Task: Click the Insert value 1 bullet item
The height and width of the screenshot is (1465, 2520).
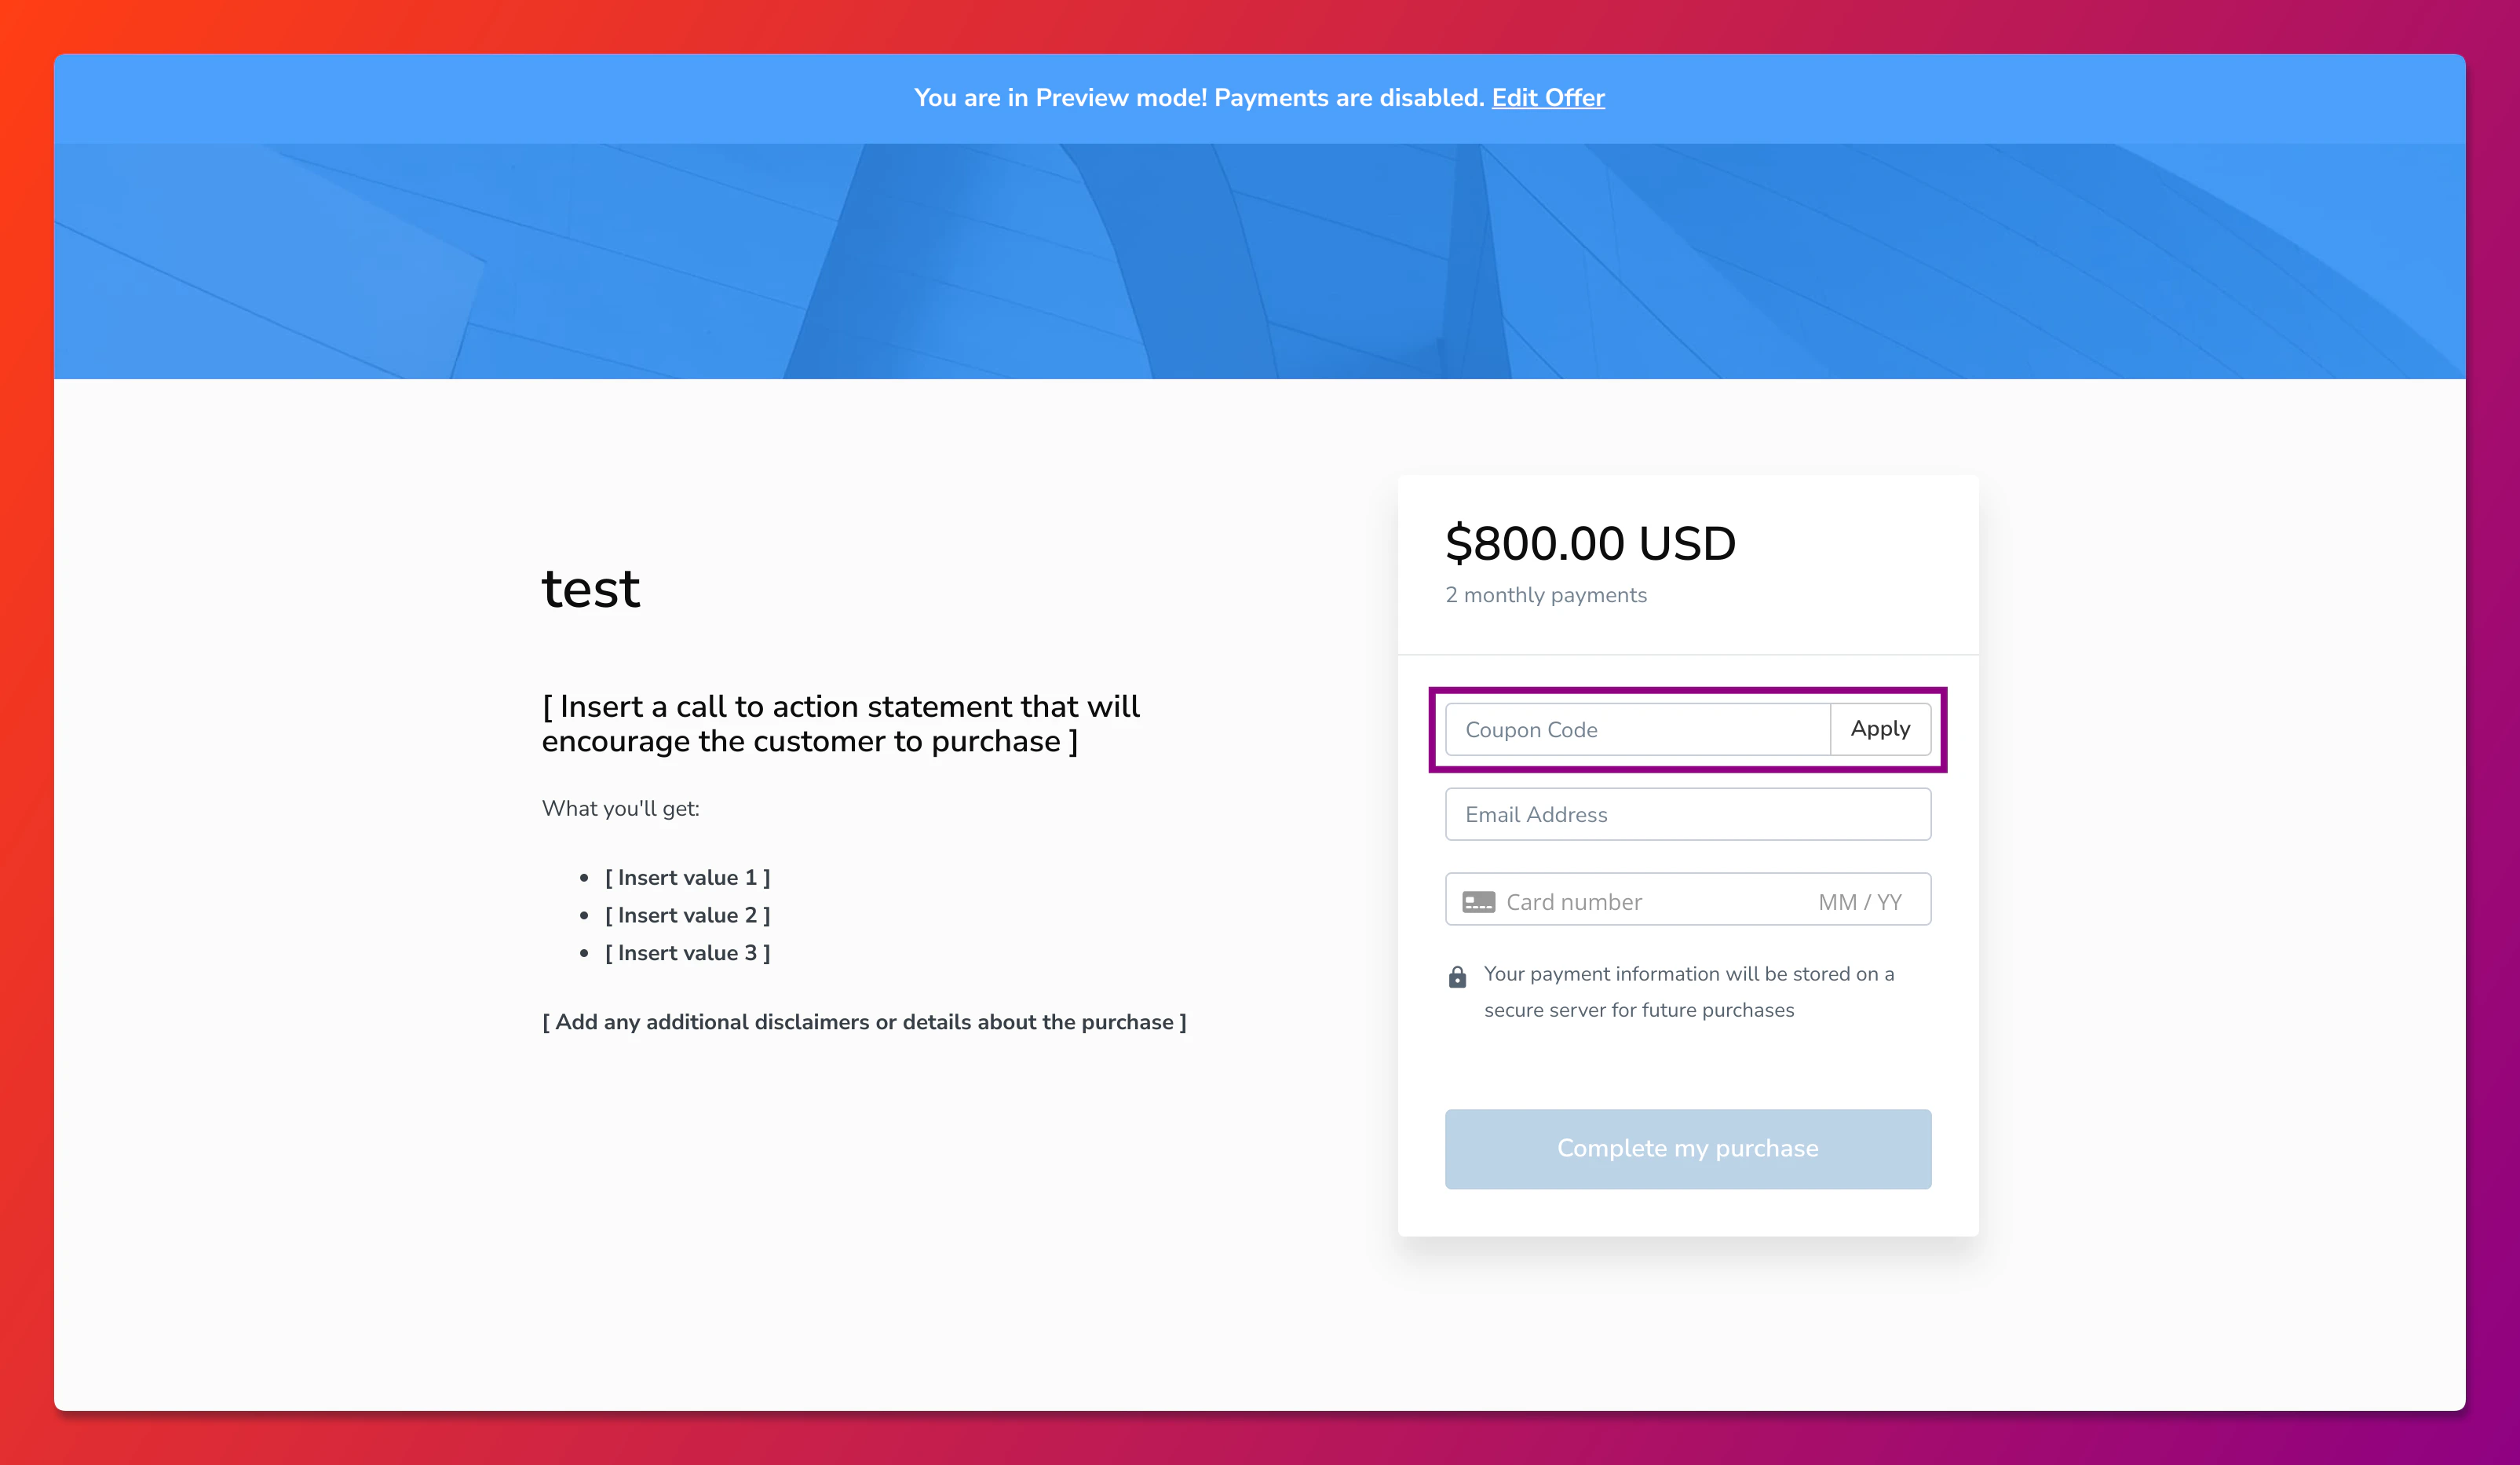Action: pyautogui.click(x=687, y=877)
